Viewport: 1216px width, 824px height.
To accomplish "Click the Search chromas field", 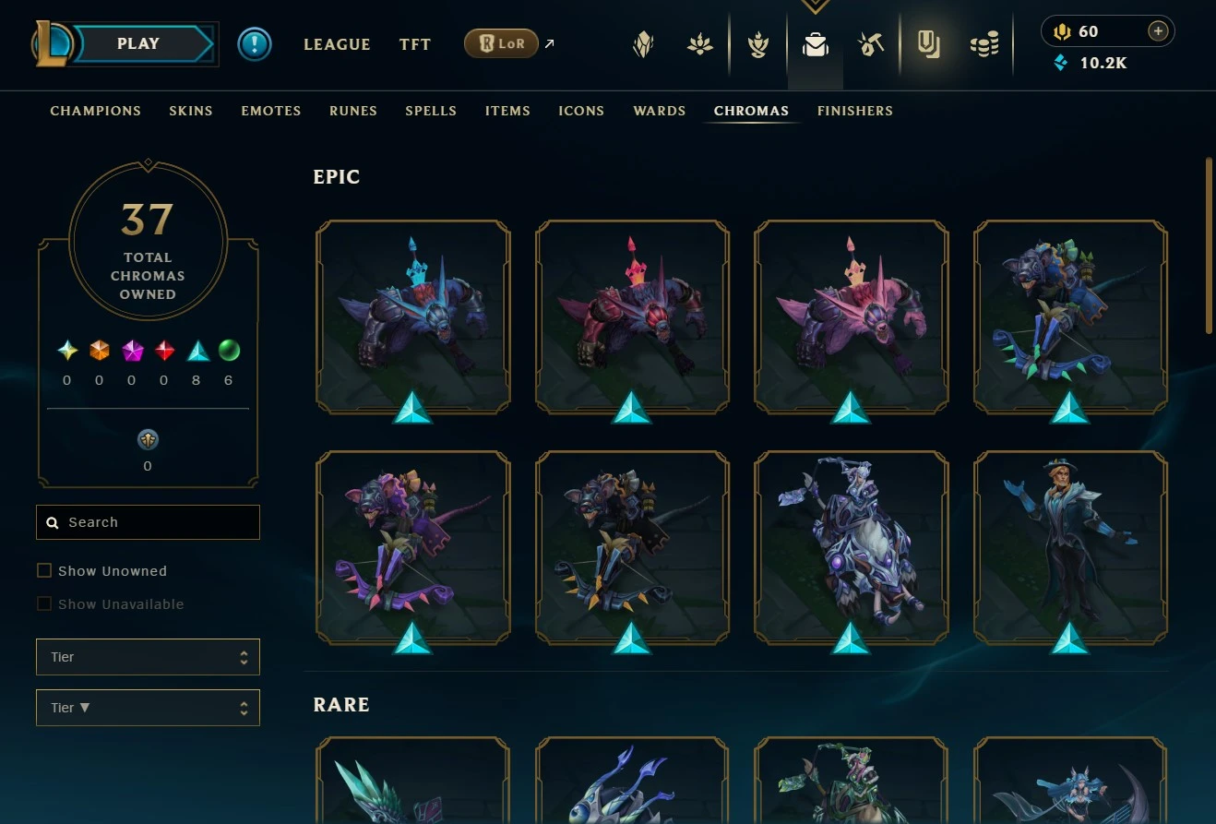I will coord(148,522).
